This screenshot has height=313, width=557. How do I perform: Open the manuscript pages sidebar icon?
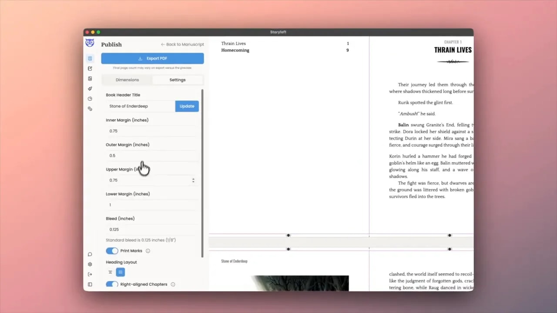(90, 58)
